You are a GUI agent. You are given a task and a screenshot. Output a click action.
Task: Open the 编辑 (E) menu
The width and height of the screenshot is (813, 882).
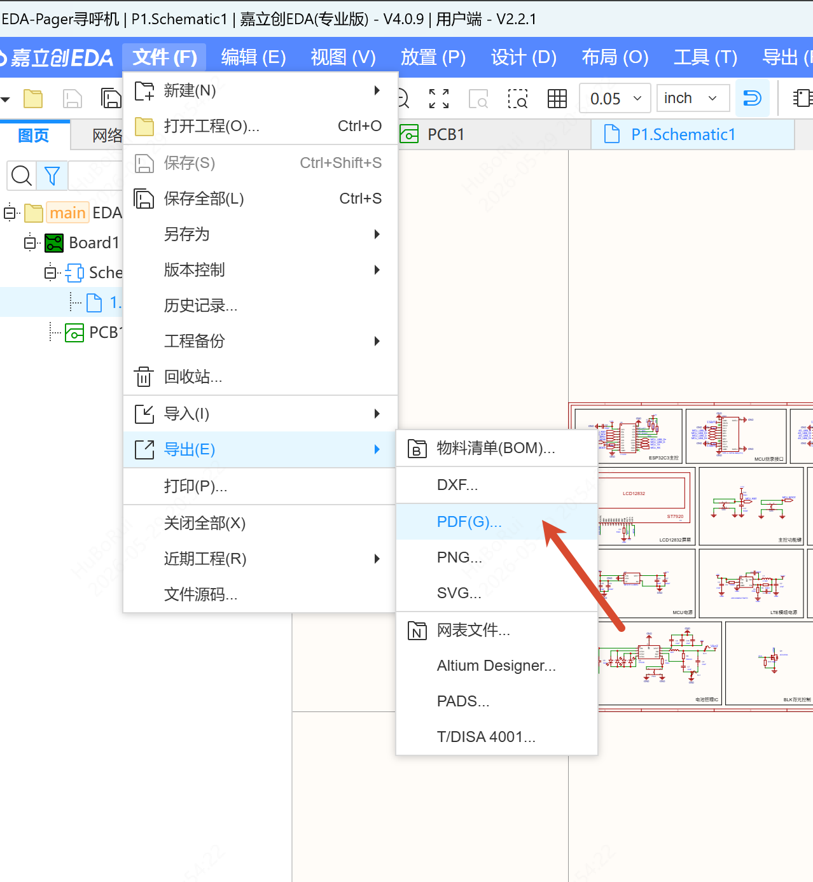click(253, 57)
